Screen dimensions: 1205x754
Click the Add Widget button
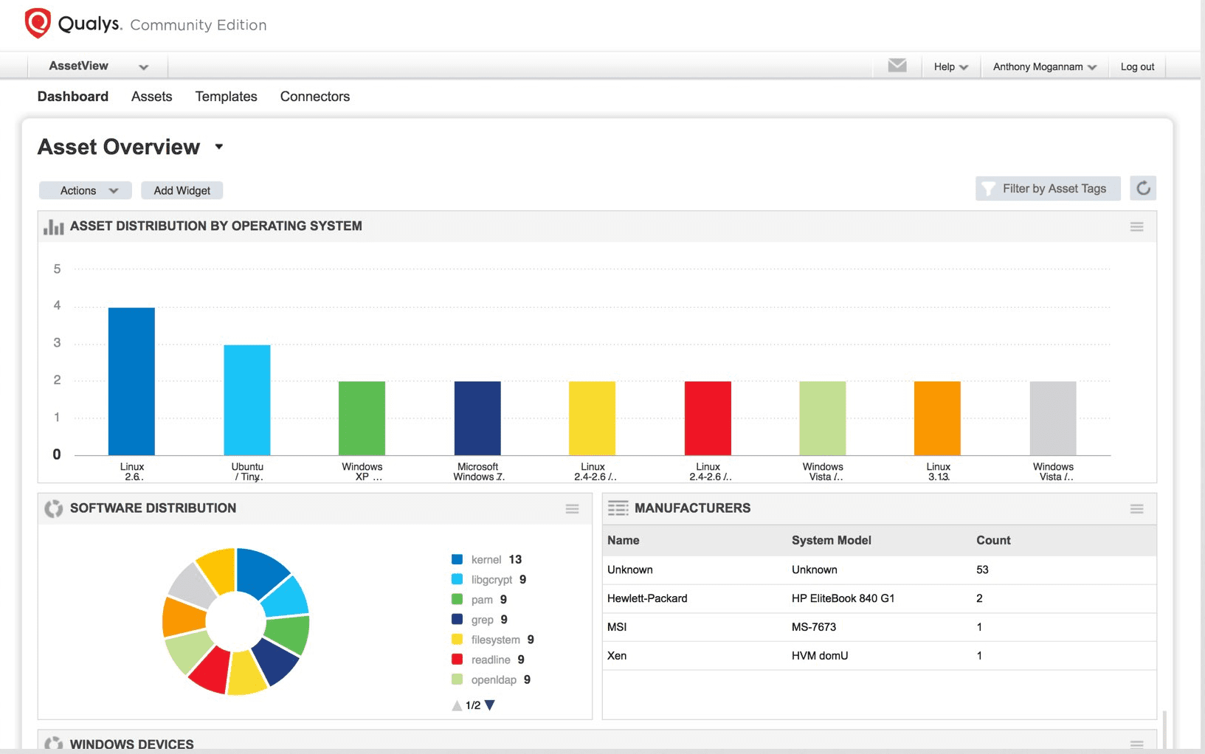point(182,190)
